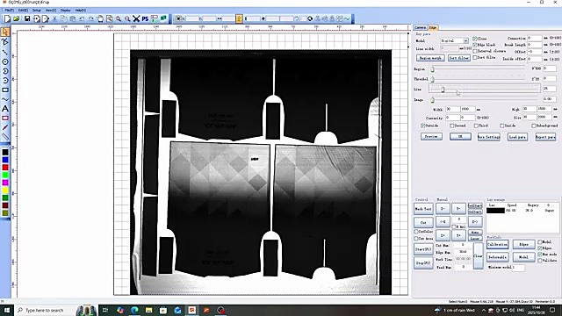
Task: Click the Connection input field
Action: click(x=534, y=38)
